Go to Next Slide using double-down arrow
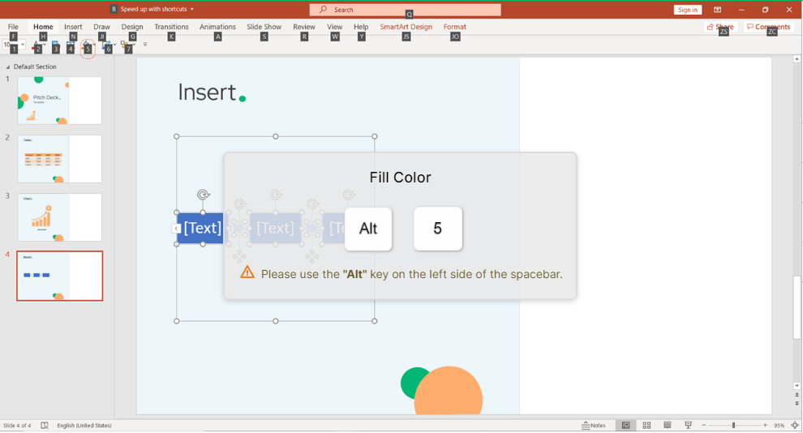Viewport: 803px width, 433px height. point(797,403)
